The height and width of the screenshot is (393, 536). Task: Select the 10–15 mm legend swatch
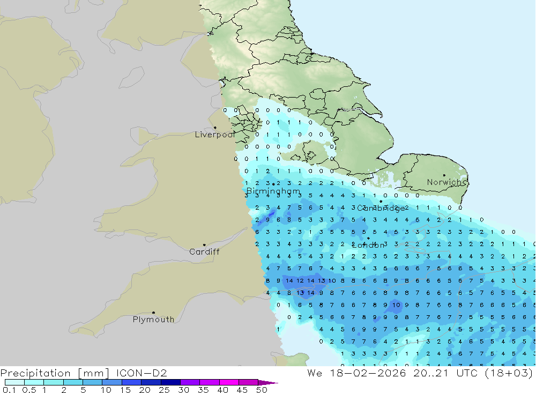click(x=112, y=382)
